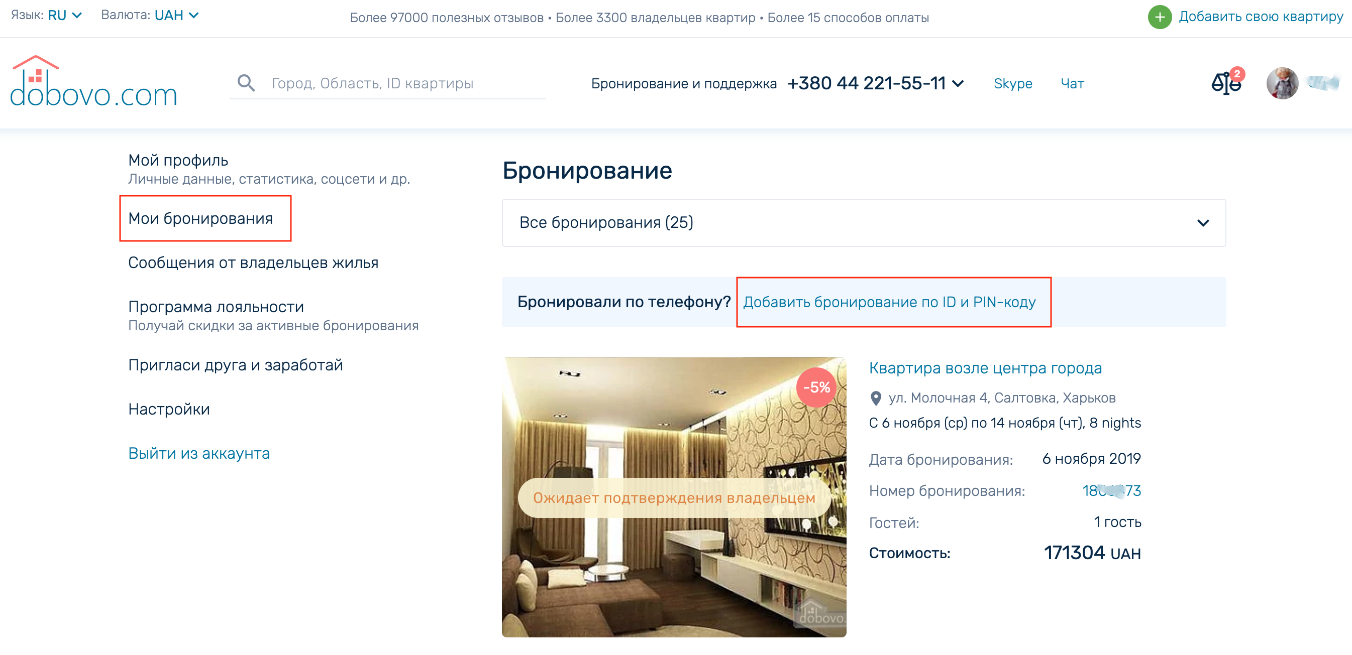Click the booking date '6 ноября 2019'
The height and width of the screenshot is (655, 1352).
1091,459
